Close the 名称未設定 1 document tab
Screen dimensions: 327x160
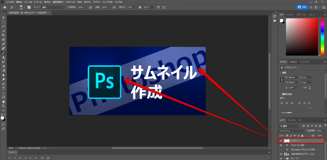(49, 13)
